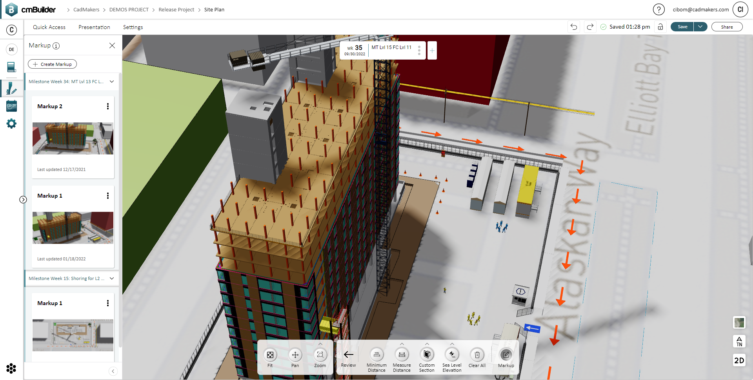The height and width of the screenshot is (380, 753).
Task: Collapse the Milestone Week 34 section
Action: pos(112,82)
